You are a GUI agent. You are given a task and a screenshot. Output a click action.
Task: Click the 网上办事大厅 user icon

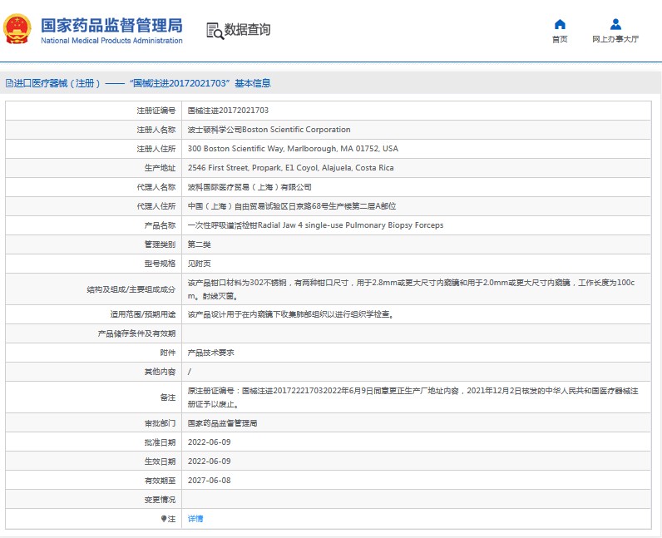tap(615, 24)
